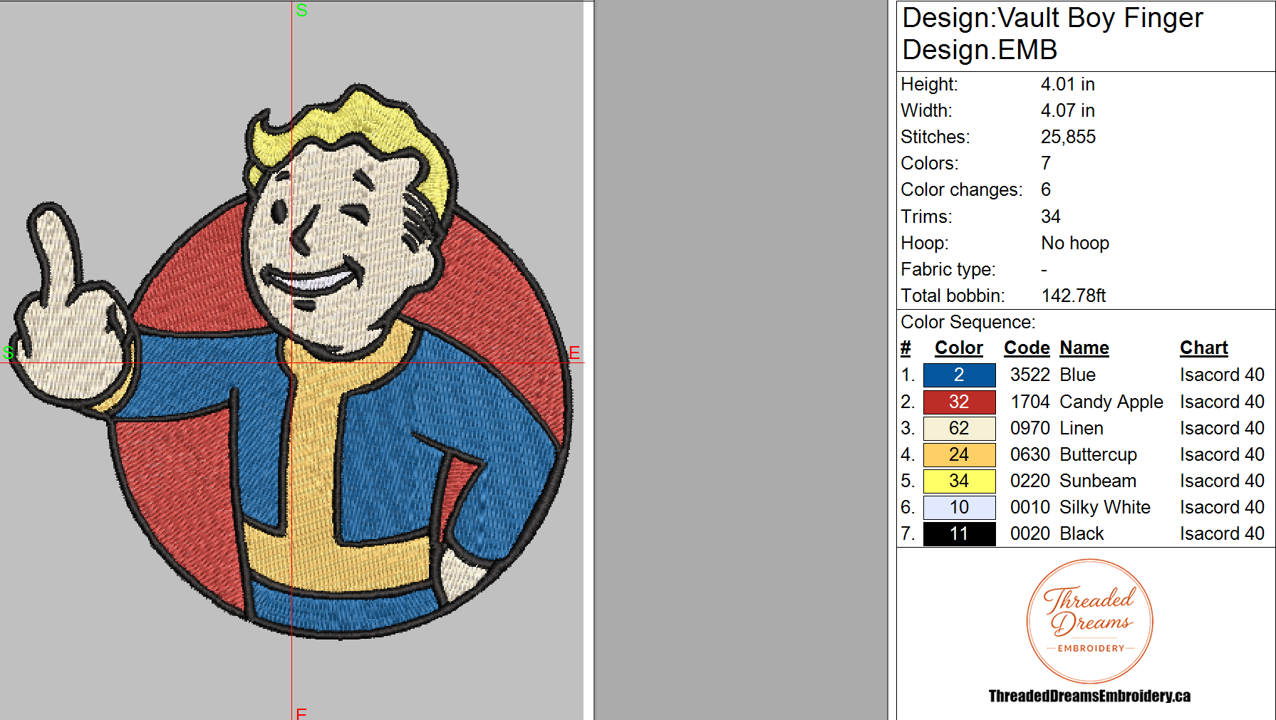The width and height of the screenshot is (1276, 720).
Task: Click the thread name 'Silky White'
Action: 1105,507
